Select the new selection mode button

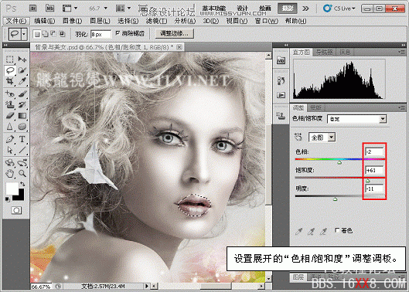pyautogui.click(x=37, y=34)
